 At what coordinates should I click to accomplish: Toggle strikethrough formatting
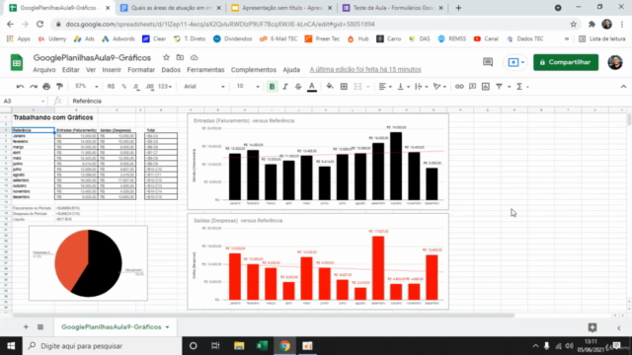click(298, 87)
